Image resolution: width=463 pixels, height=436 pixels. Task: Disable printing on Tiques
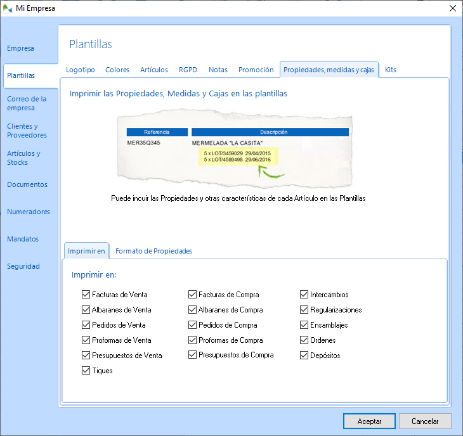point(86,371)
